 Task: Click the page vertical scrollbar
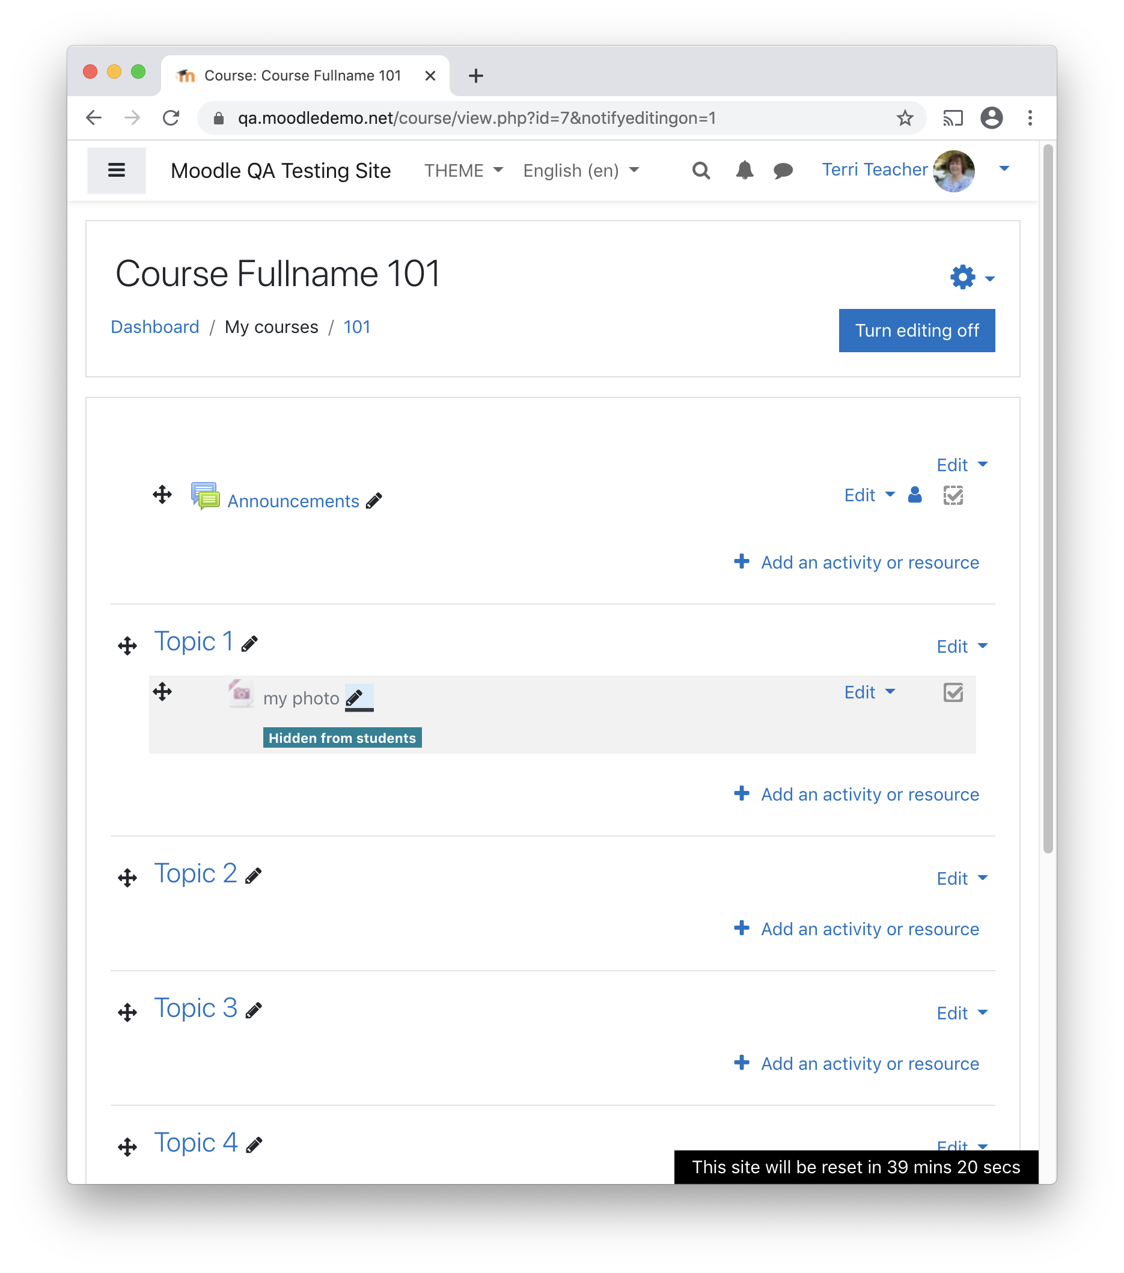(x=1048, y=498)
